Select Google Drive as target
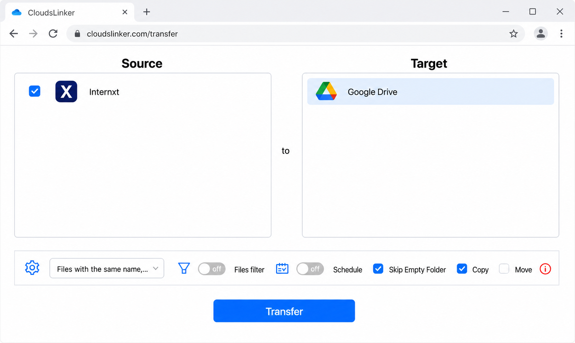 (431, 91)
